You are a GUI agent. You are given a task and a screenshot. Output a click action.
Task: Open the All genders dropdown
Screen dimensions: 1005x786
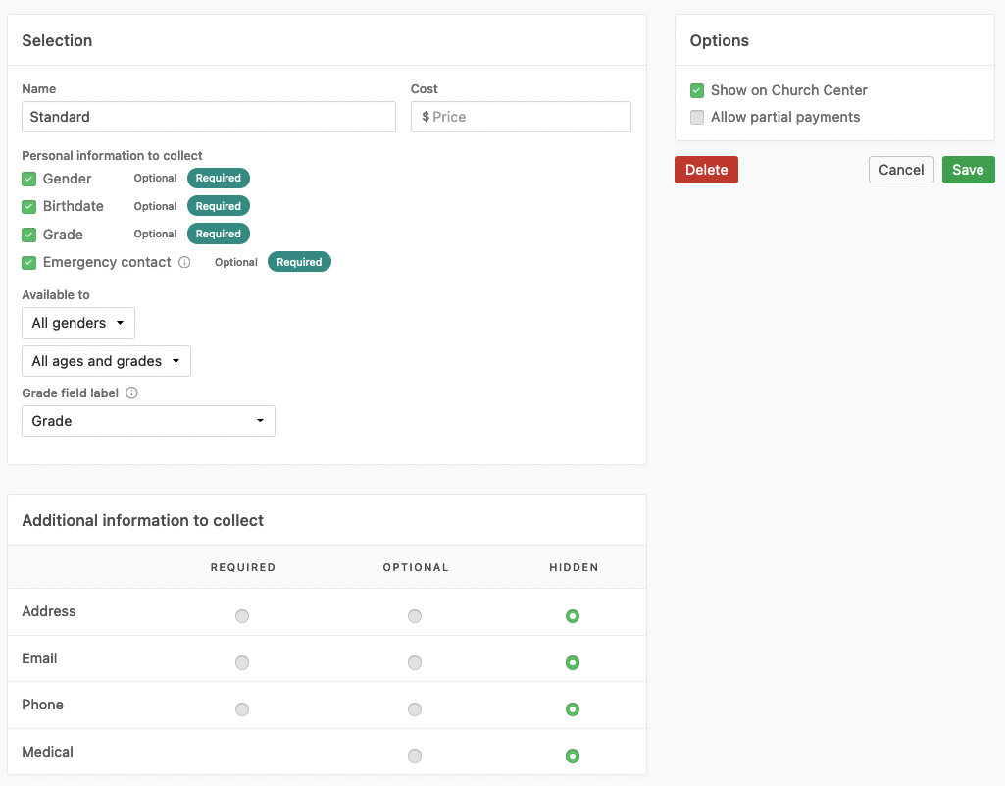[78, 323]
